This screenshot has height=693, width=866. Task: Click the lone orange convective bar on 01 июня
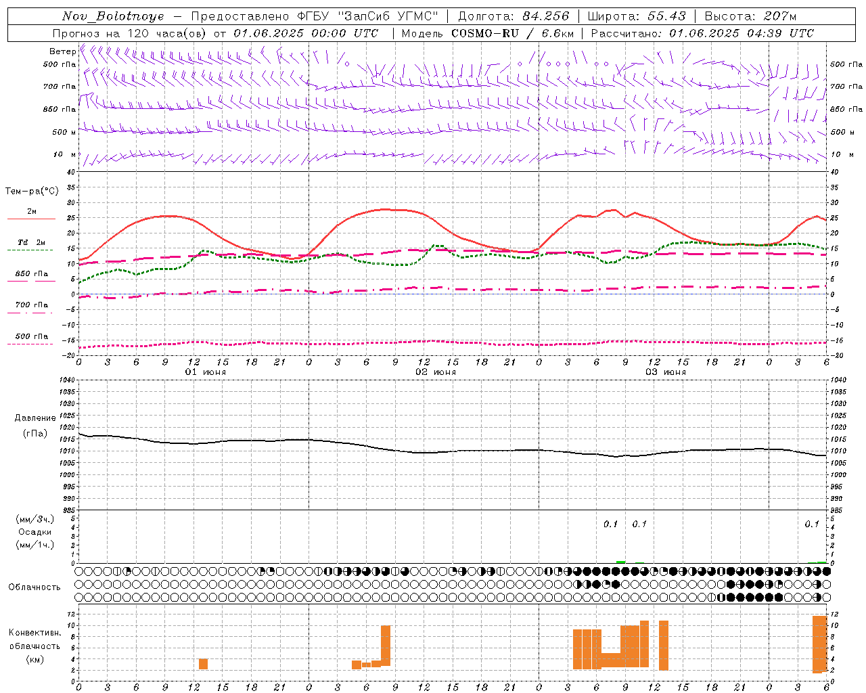point(203,664)
